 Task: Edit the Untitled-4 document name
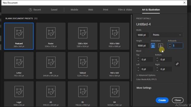click(x=143, y=24)
